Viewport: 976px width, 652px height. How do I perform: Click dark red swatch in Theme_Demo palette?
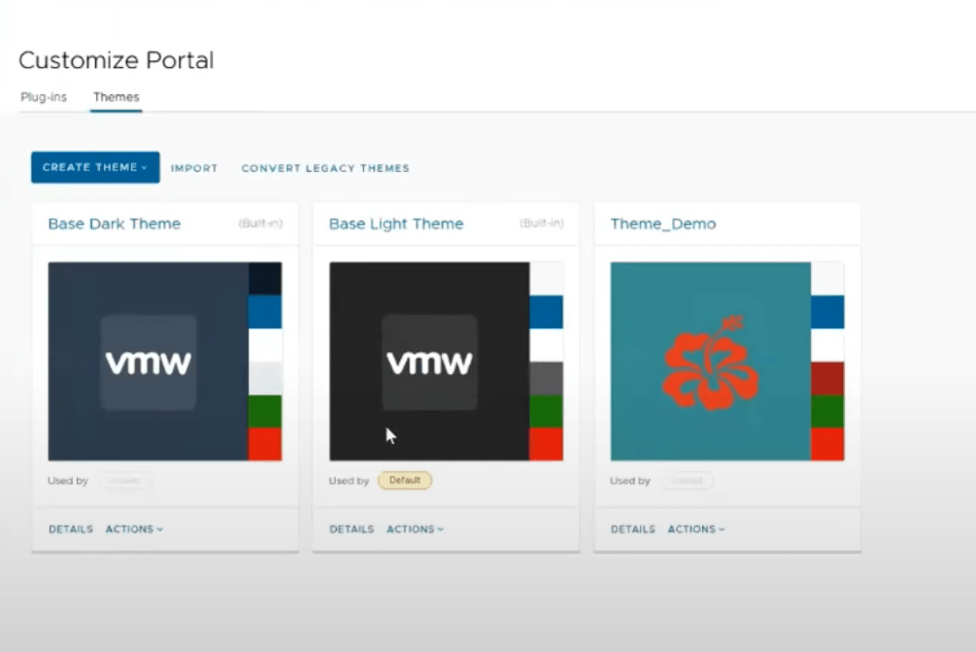[827, 378]
